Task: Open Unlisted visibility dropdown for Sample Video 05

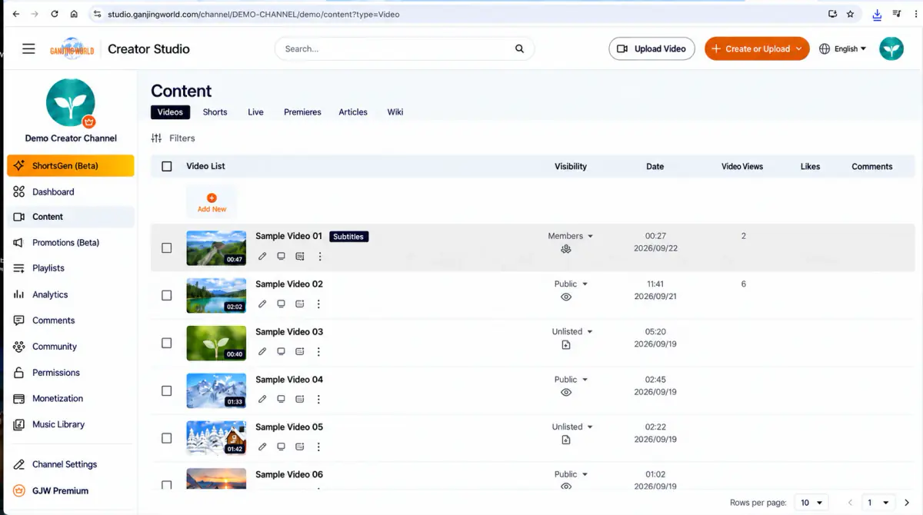Action: tap(572, 427)
